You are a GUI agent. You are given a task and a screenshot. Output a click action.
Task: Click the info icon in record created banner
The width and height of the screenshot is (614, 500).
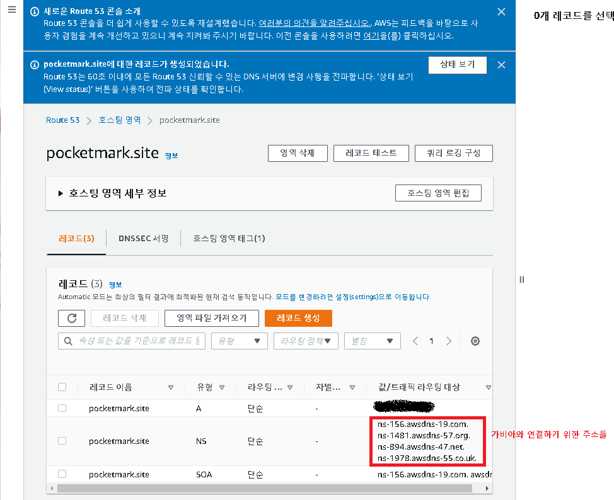[35, 65]
